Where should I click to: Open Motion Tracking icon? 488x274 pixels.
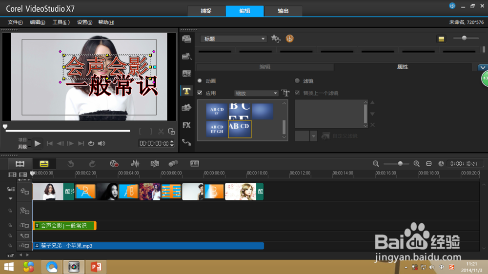pos(173,164)
